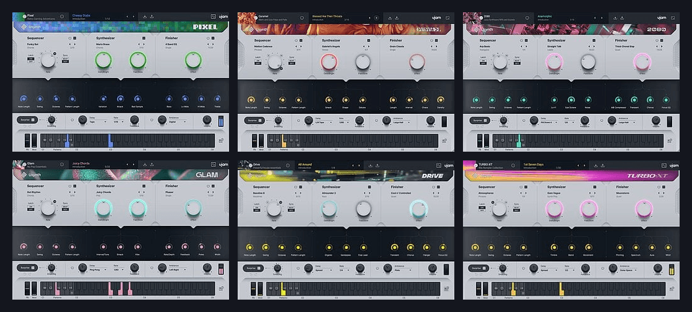Click the MIDI drag icon beside Caramel keyboard
This screenshot has width=692, height=312.
coord(445,141)
